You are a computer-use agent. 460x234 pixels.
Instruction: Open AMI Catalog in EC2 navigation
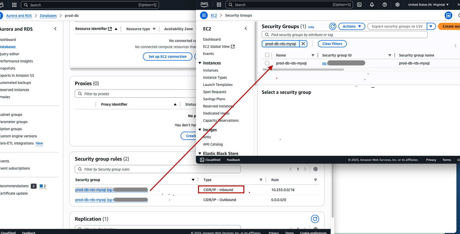(x=213, y=144)
